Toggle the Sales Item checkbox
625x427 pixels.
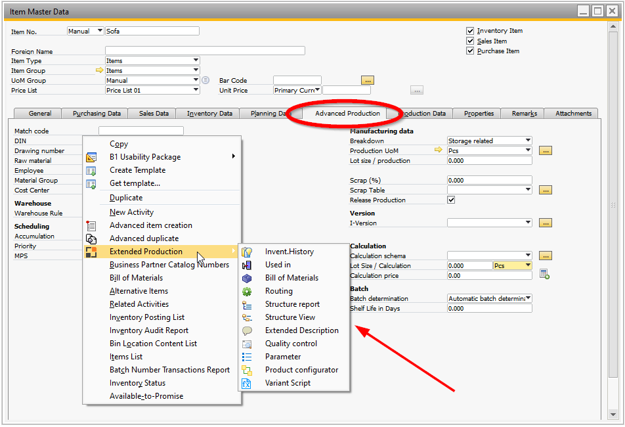tap(471, 41)
